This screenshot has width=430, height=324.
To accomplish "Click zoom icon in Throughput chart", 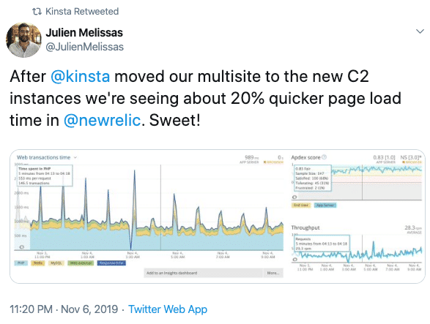I will tap(294, 259).
